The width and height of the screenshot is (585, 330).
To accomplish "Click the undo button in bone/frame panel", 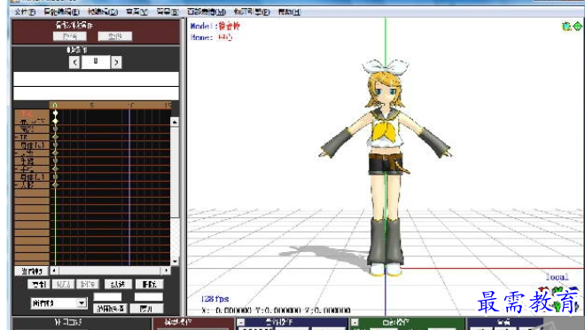I will click(70, 36).
